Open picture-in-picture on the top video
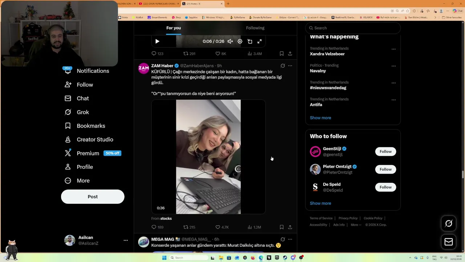Screen dimensions: 465x262 [x=250, y=41]
